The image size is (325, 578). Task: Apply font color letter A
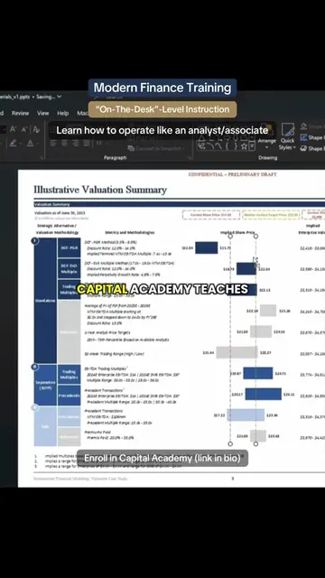pos(30,143)
